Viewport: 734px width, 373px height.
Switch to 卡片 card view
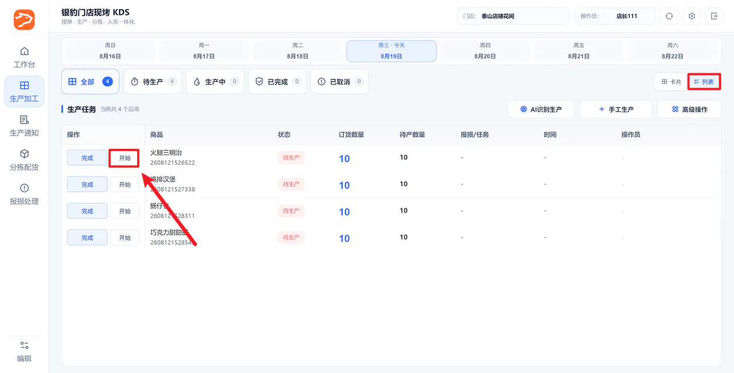671,82
